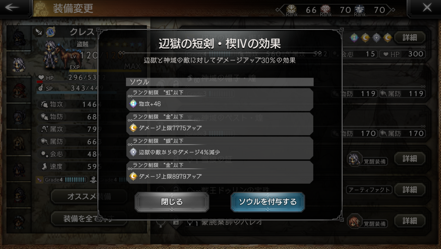Click the オススメ装備 button
The height and width of the screenshot is (249, 441).
pyautogui.click(x=87, y=196)
